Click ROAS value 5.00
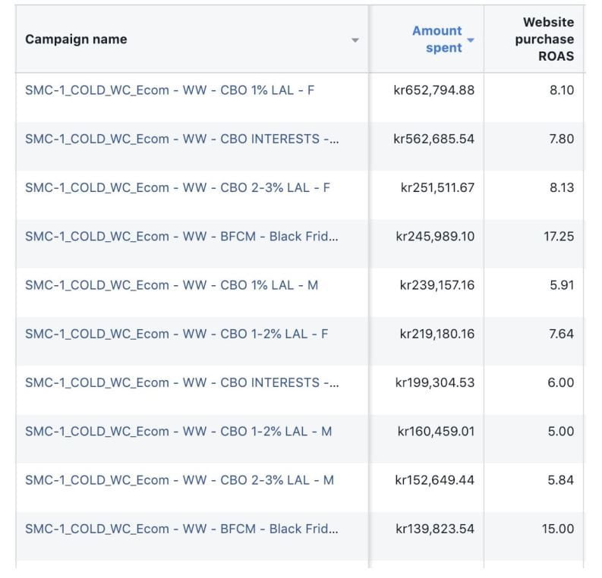 (561, 431)
